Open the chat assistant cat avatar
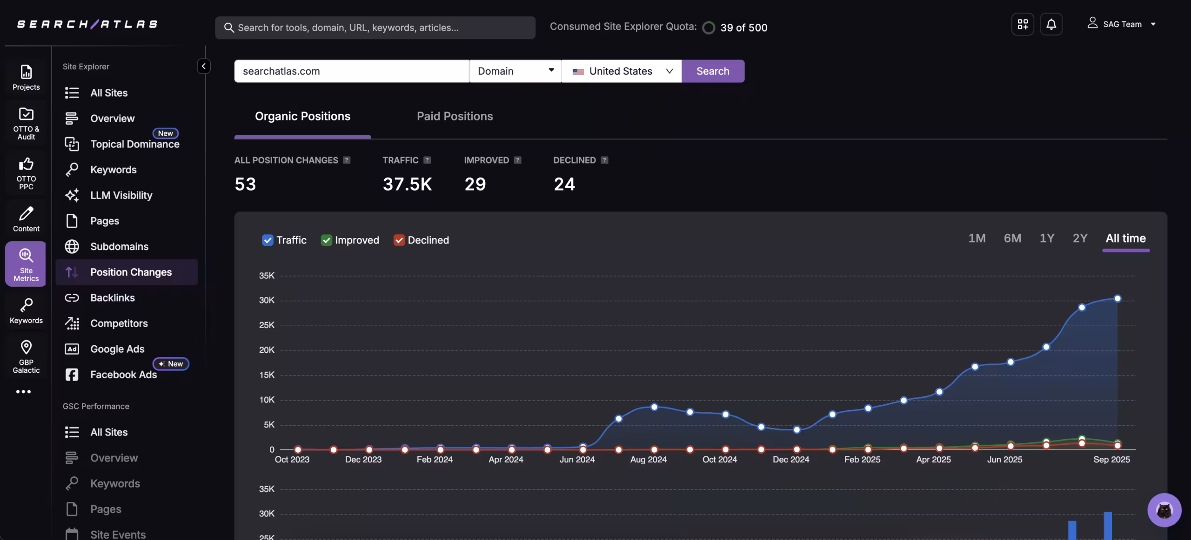 1164,510
